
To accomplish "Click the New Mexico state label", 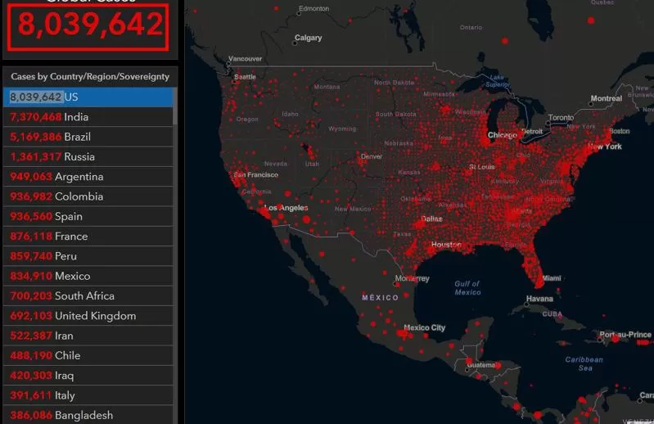I will click(x=353, y=209).
